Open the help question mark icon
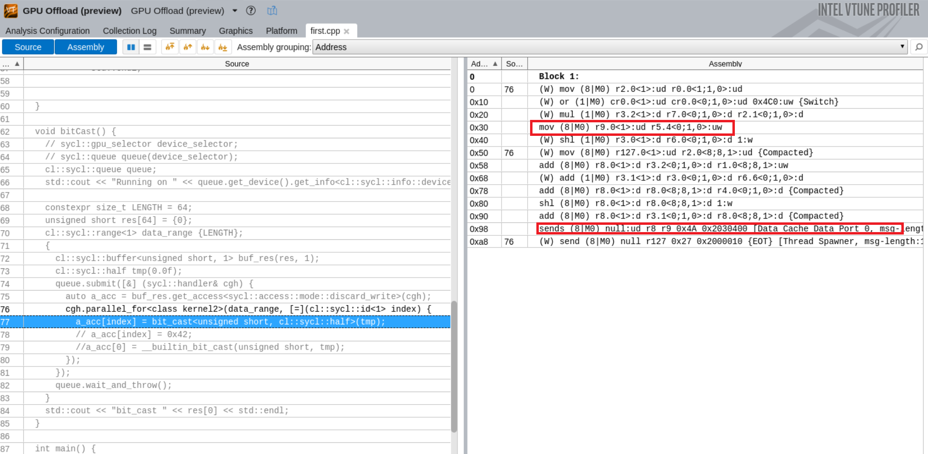The width and height of the screenshot is (928, 454). click(x=251, y=11)
